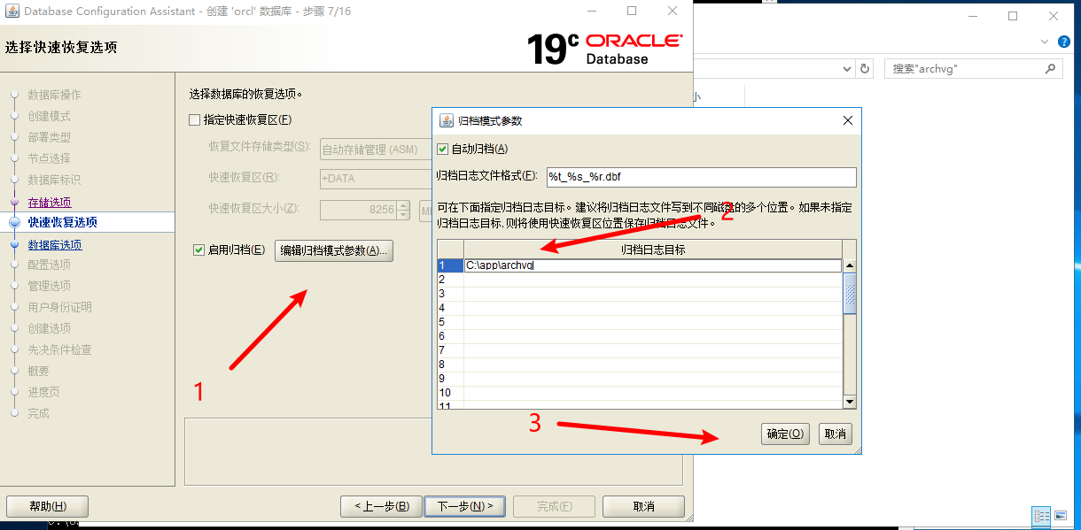Open the 恢复文件存储类型 combo box

click(x=372, y=150)
